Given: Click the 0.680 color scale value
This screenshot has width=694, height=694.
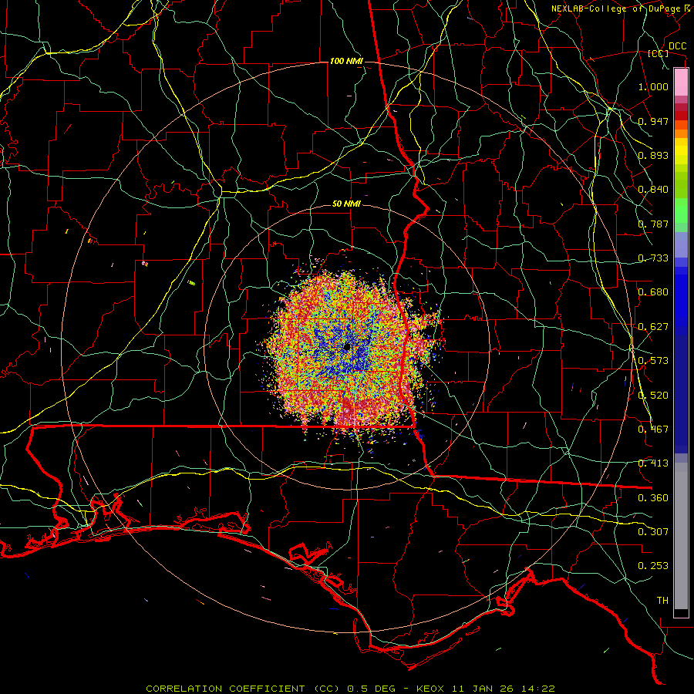Looking at the screenshot, I should click(653, 292).
